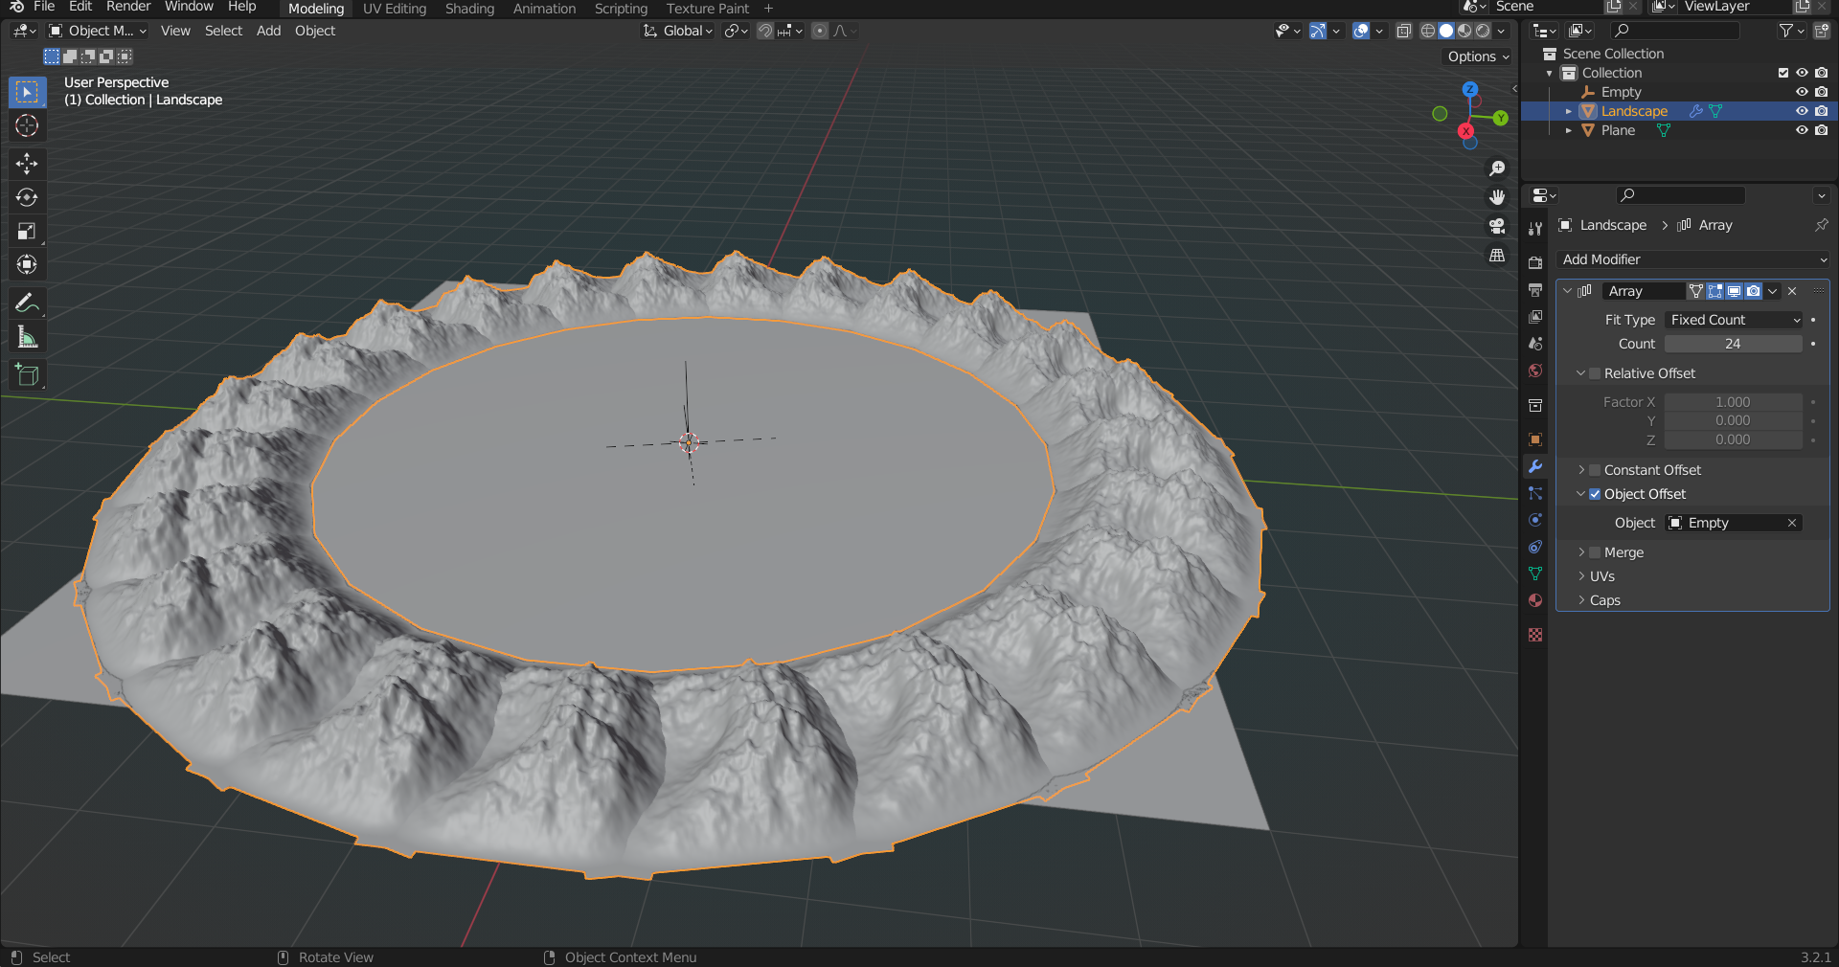Open the Render menu
This screenshot has width=1839, height=967.
point(128,8)
